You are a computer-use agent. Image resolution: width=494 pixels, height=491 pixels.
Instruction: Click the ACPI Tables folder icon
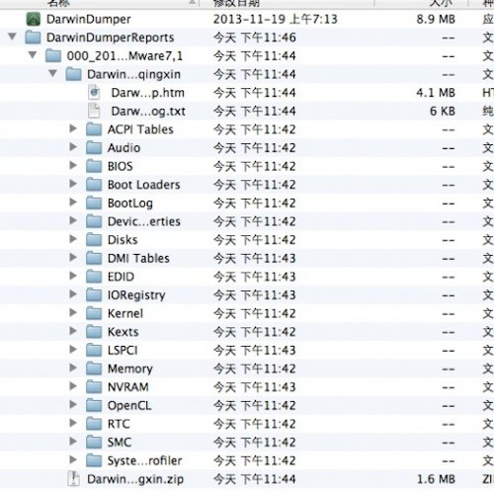[x=94, y=129]
